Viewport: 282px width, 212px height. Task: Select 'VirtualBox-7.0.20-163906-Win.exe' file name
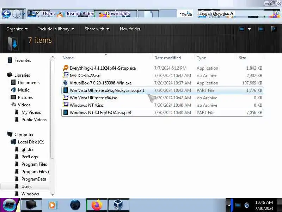[100, 83]
